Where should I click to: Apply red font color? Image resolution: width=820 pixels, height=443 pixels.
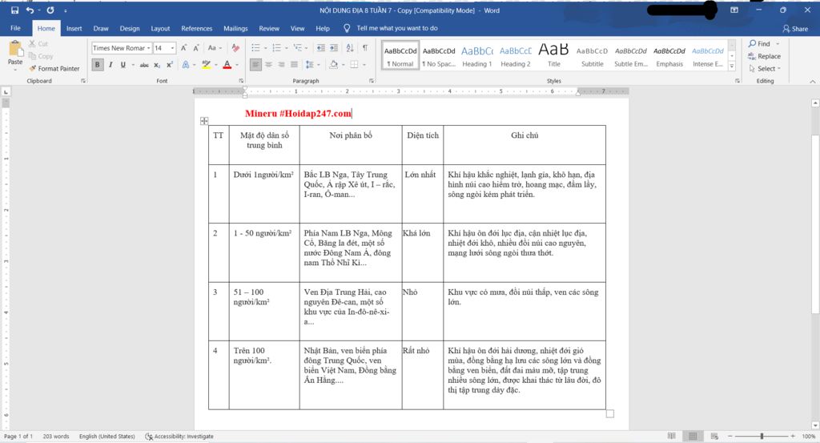tap(227, 65)
